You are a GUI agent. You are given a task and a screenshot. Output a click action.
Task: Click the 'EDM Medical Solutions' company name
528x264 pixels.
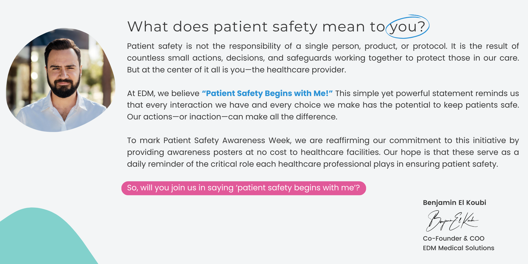pyautogui.click(x=458, y=248)
